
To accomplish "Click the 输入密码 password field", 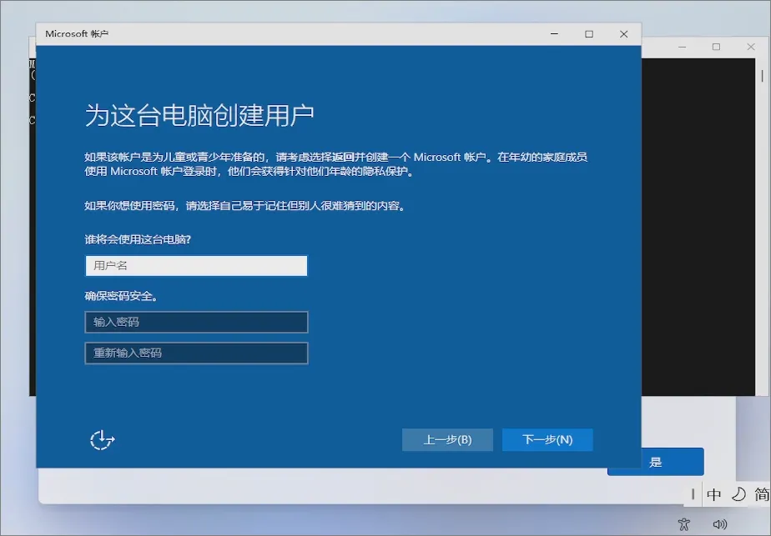I will click(196, 322).
